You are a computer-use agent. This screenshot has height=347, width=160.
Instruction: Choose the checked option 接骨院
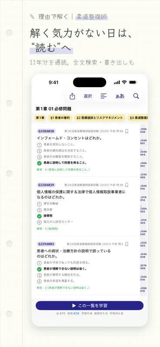(x=45, y=216)
